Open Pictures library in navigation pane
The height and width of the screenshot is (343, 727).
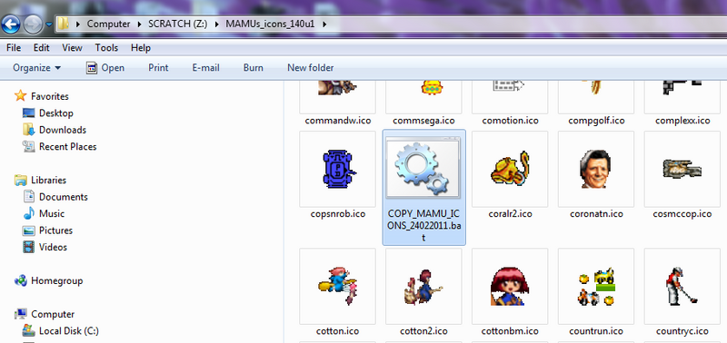[x=47, y=230]
